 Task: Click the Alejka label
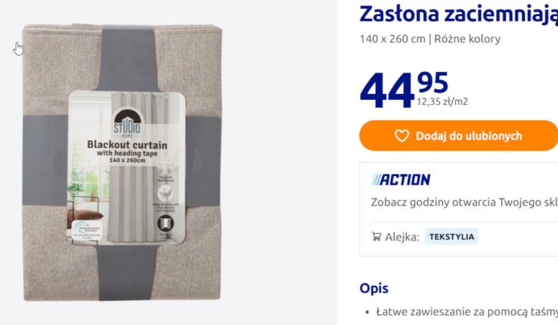point(402,237)
